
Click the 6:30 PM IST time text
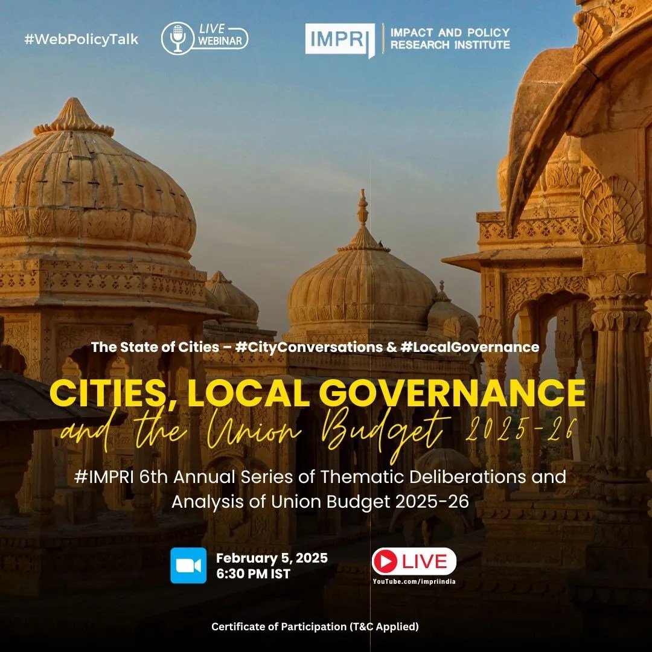(253, 574)
